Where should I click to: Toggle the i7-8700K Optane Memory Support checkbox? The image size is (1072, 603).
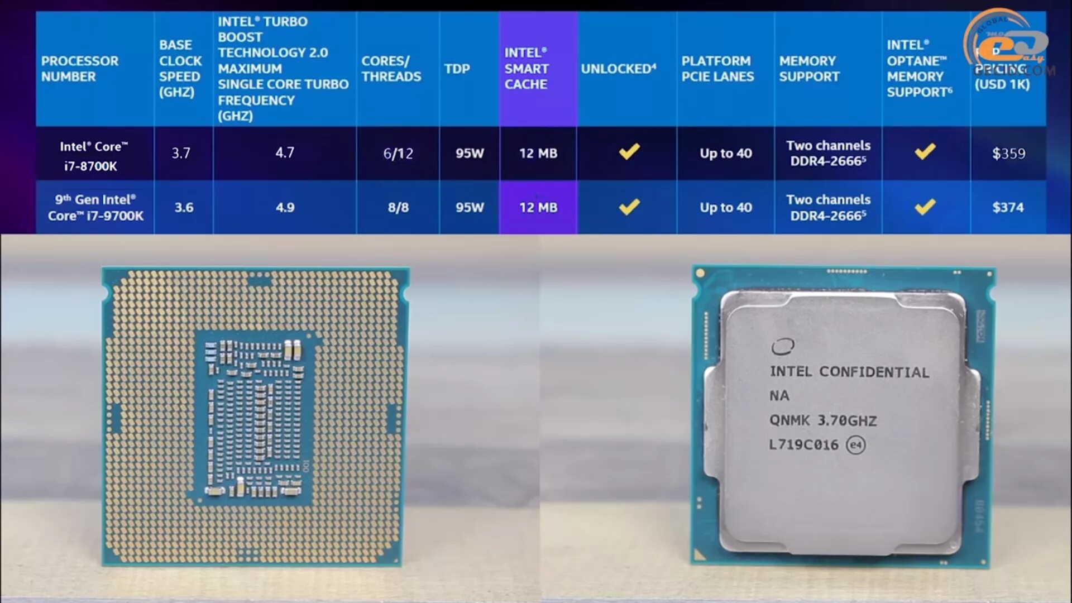click(x=922, y=152)
